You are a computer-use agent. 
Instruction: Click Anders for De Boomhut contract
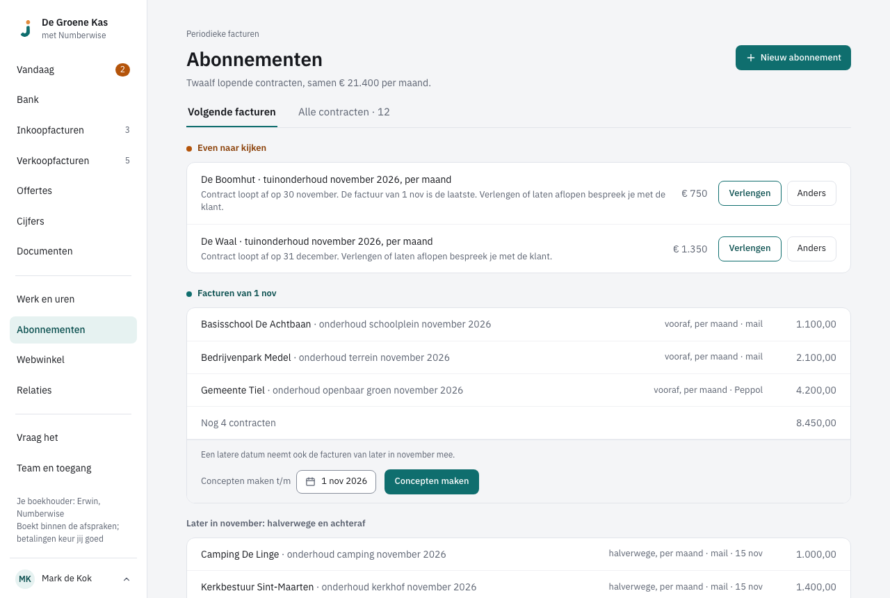pos(811,193)
